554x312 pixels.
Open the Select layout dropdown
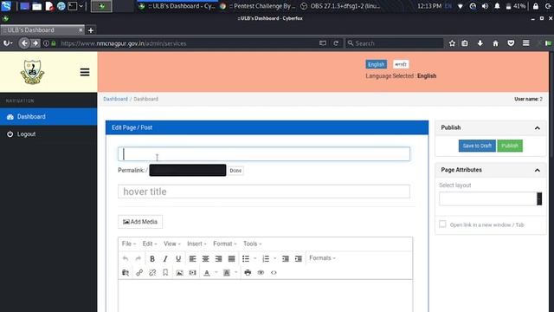tap(491, 198)
